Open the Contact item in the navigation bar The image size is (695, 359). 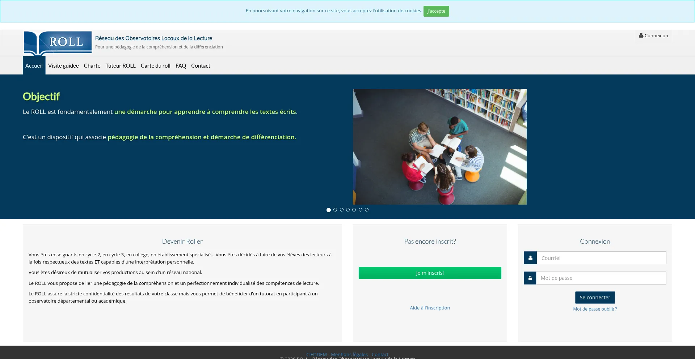(201, 65)
